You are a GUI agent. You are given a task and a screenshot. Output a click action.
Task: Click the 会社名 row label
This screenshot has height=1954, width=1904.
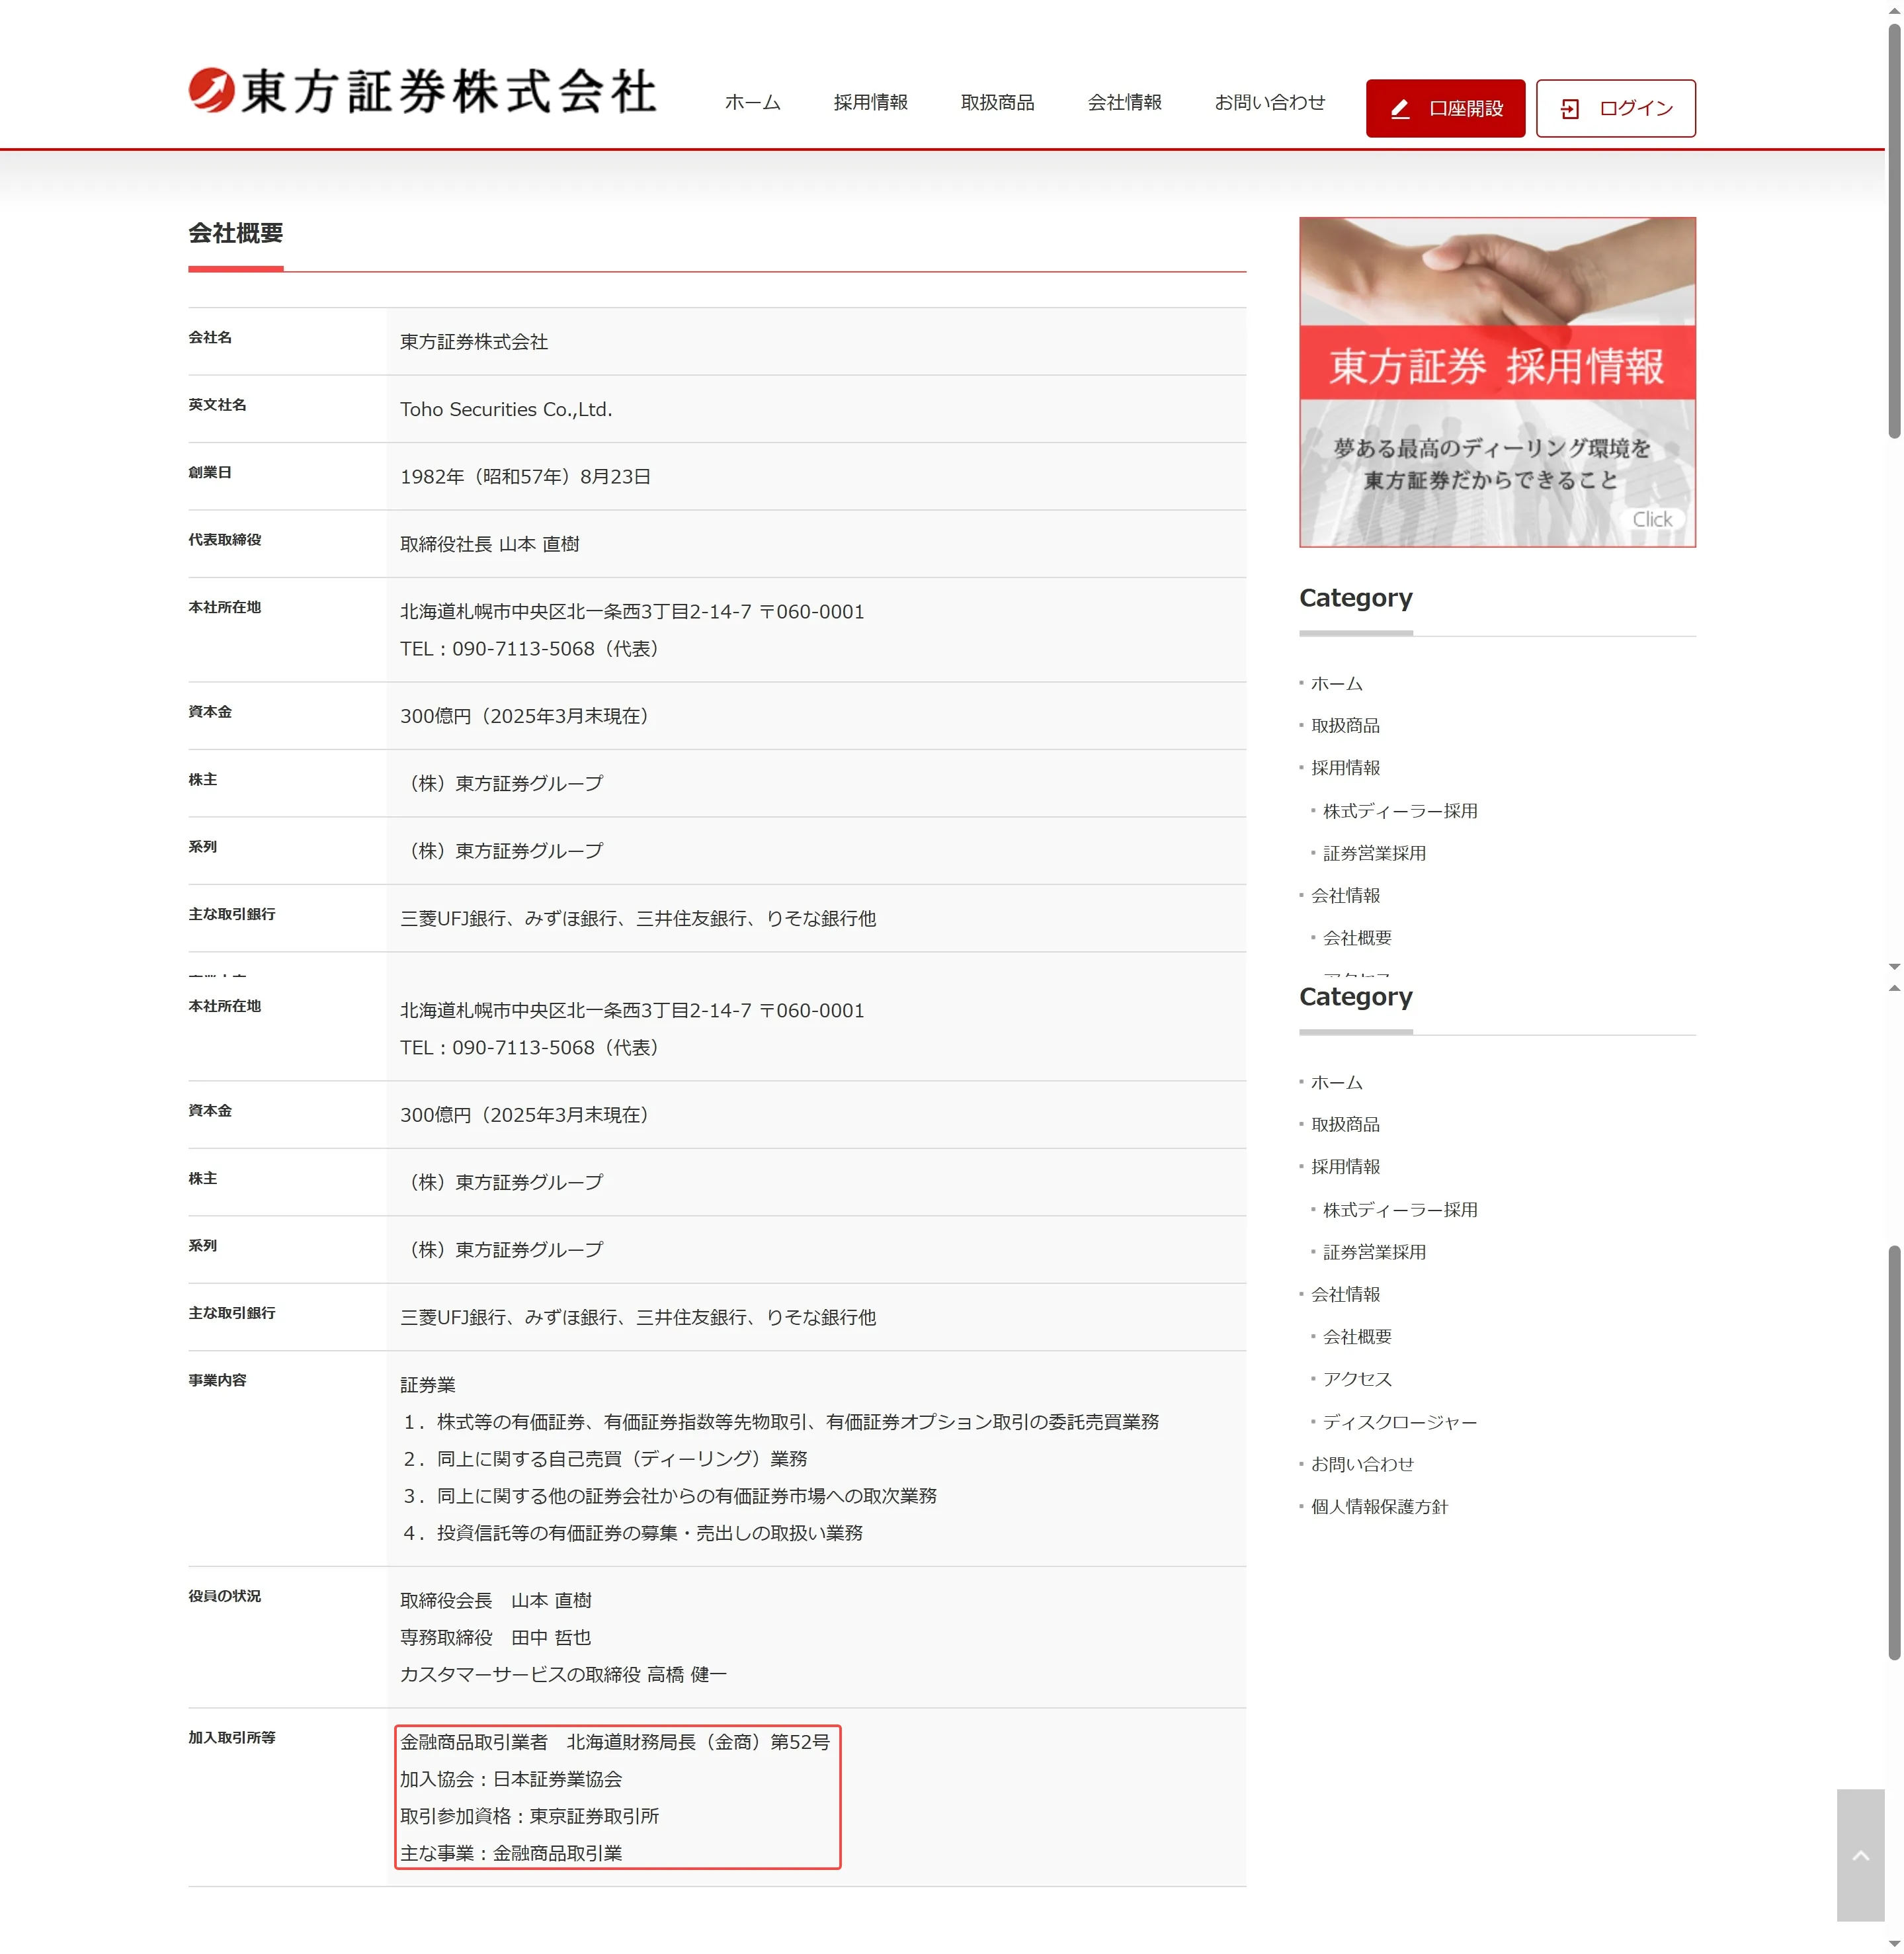click(x=210, y=338)
